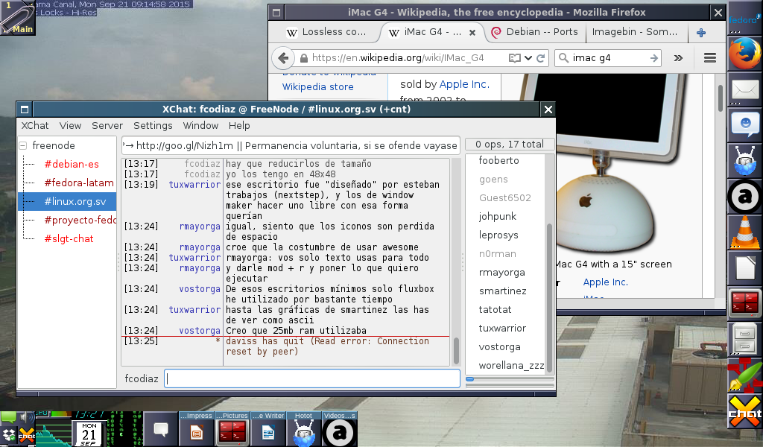
Task: Select the #debian-es channel
Action: coord(72,165)
